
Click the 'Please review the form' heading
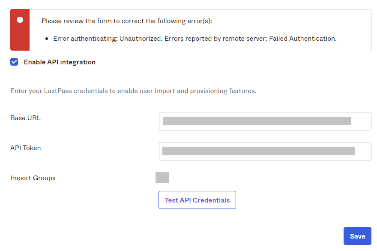click(x=127, y=21)
